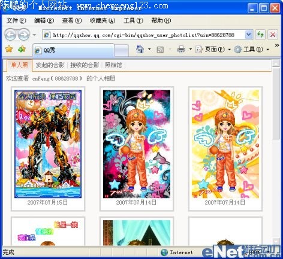Click the toolbar overflow chevron »,

(277, 45)
